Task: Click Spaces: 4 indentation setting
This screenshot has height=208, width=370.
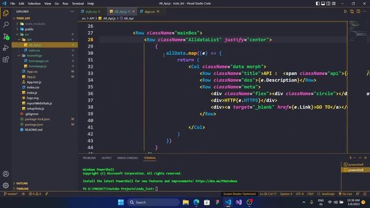Action: point(286,194)
